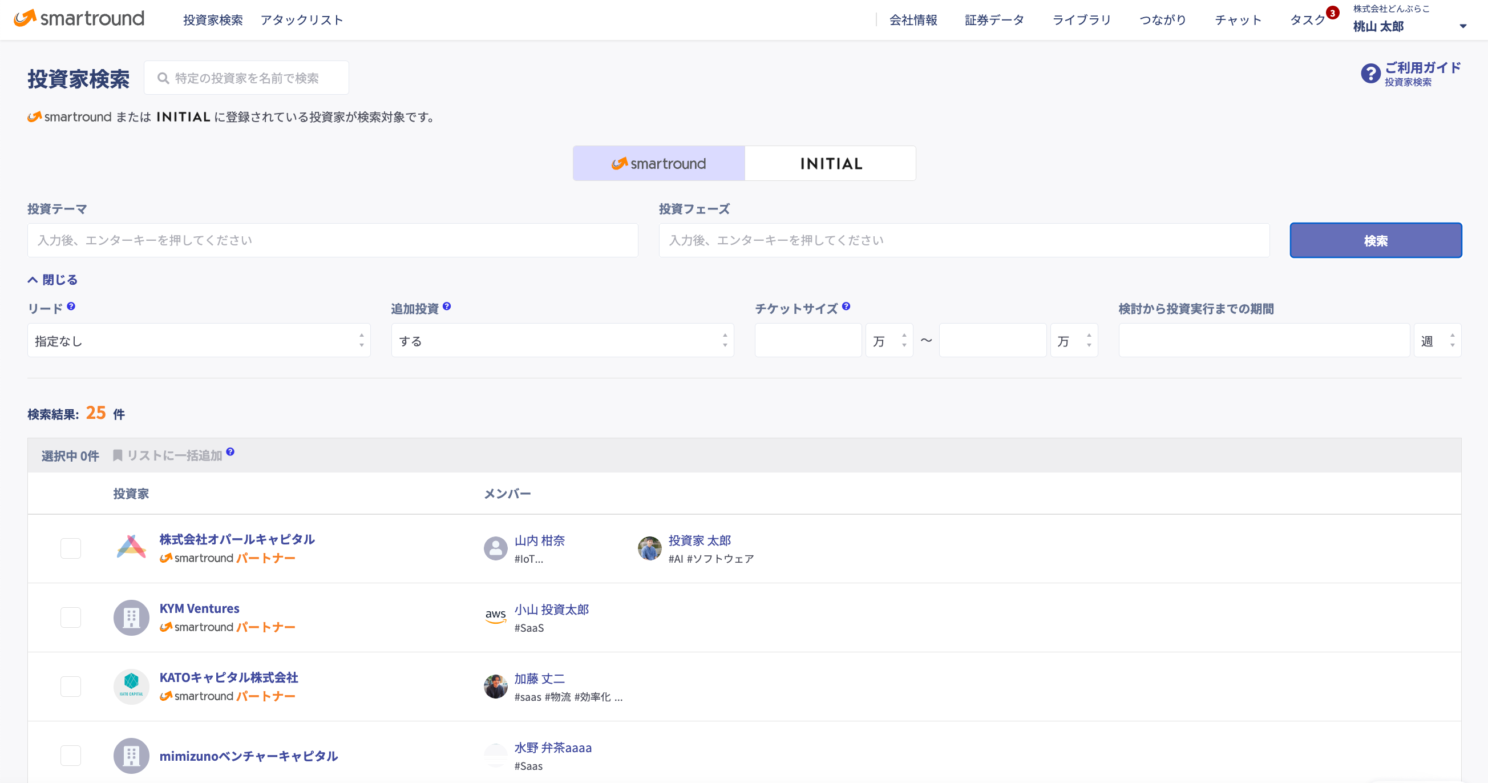Click help icon beside チケットサイズ label
This screenshot has width=1488, height=783.
point(846,306)
